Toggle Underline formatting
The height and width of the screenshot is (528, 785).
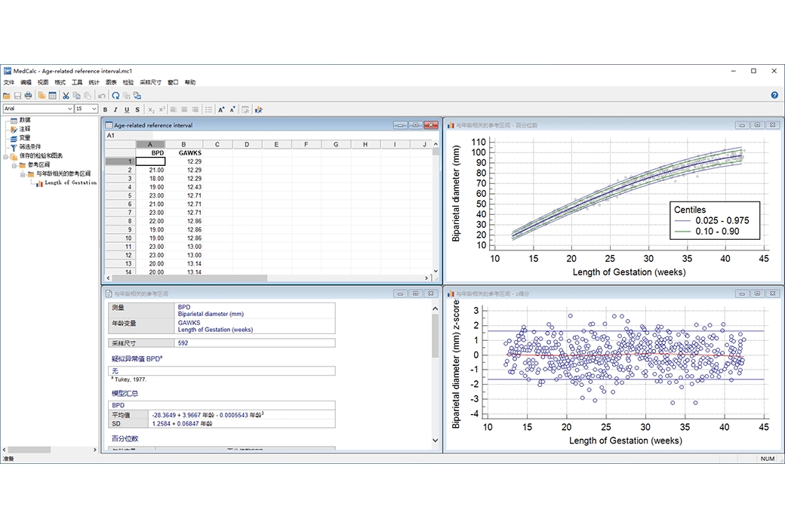pyautogui.click(x=126, y=109)
